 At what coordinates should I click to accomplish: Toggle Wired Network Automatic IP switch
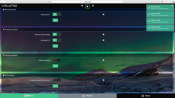pyautogui.click(x=57, y=14)
